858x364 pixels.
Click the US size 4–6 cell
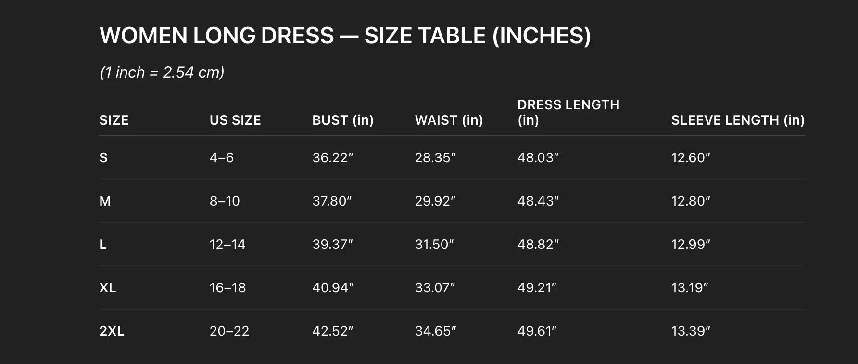(x=221, y=157)
